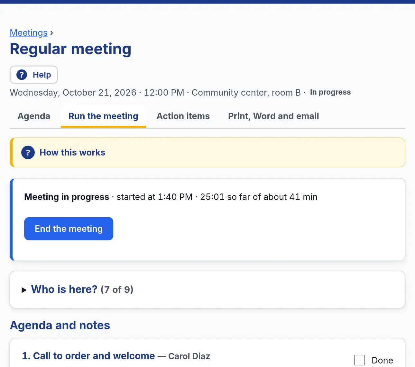This screenshot has width=415, height=367.
Task: Click the End the meeting button
Action: tap(69, 229)
